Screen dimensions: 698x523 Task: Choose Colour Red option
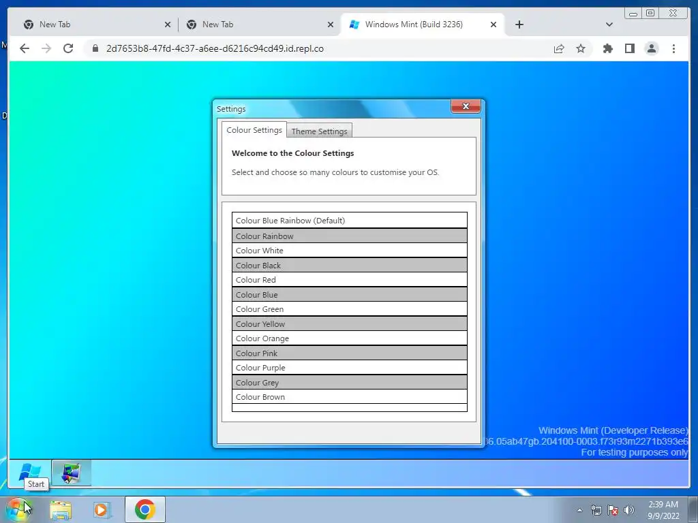coord(350,280)
